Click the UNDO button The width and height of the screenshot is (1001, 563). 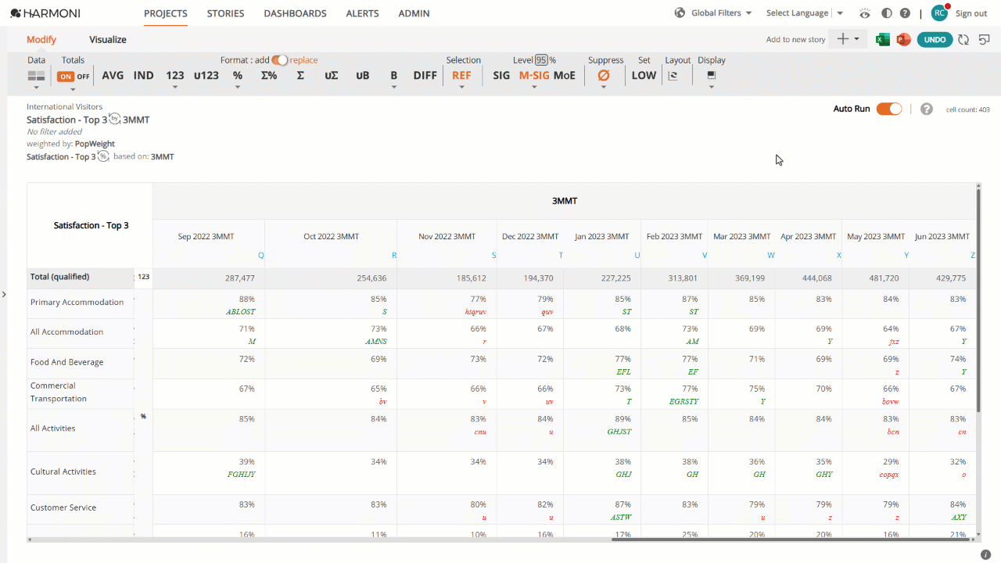tap(935, 38)
